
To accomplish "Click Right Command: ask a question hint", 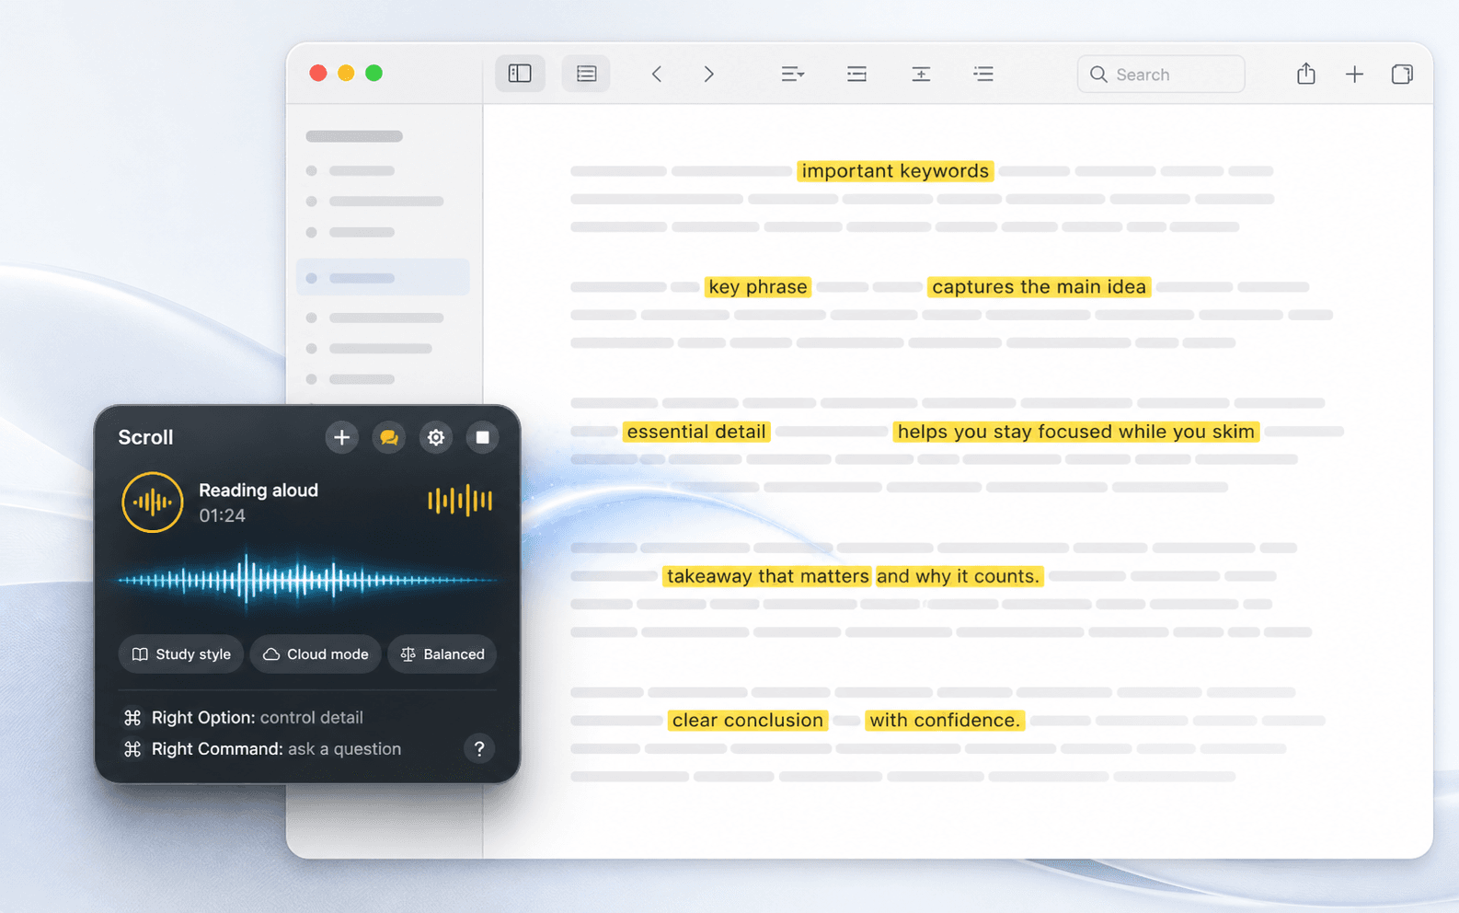I will [x=263, y=749].
